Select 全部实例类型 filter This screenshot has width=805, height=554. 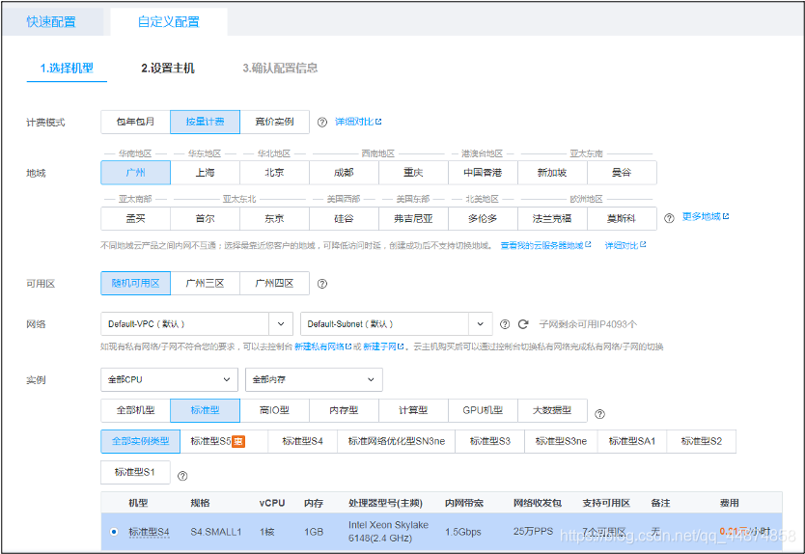(141, 441)
